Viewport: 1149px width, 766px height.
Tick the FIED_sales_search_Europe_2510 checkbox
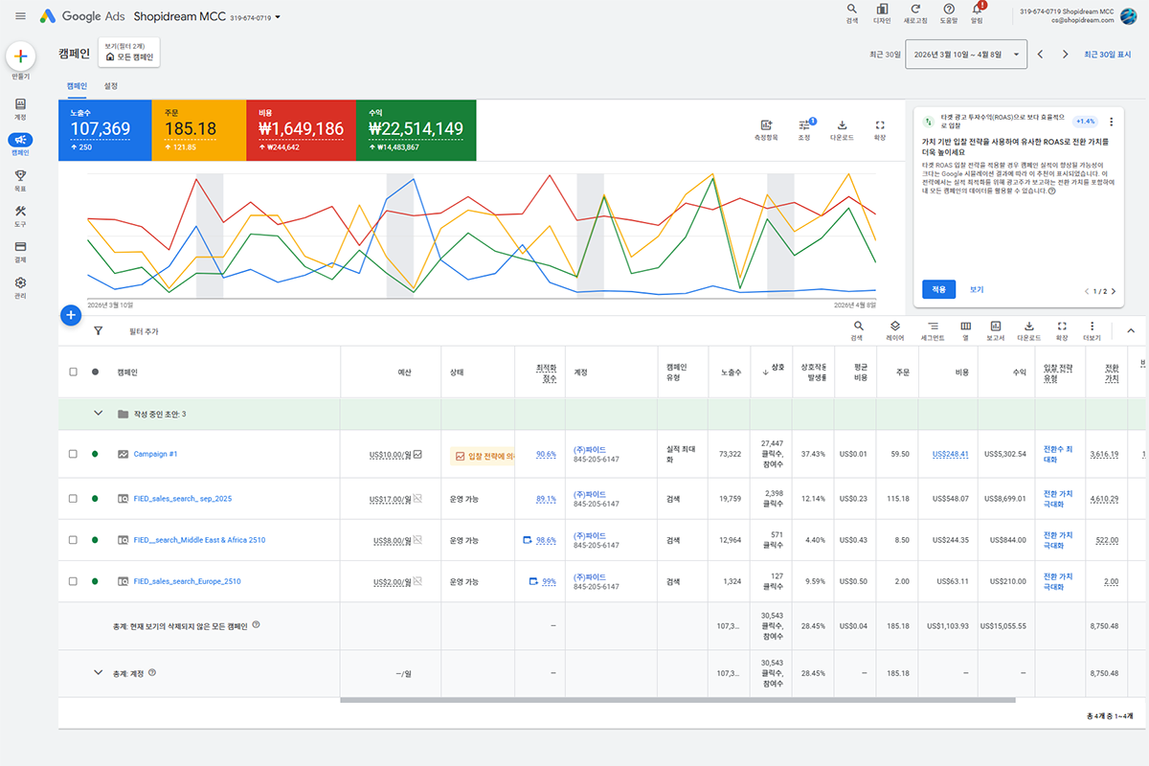click(74, 581)
